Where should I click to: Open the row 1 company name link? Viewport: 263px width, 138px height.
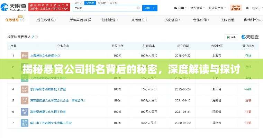point(45,56)
